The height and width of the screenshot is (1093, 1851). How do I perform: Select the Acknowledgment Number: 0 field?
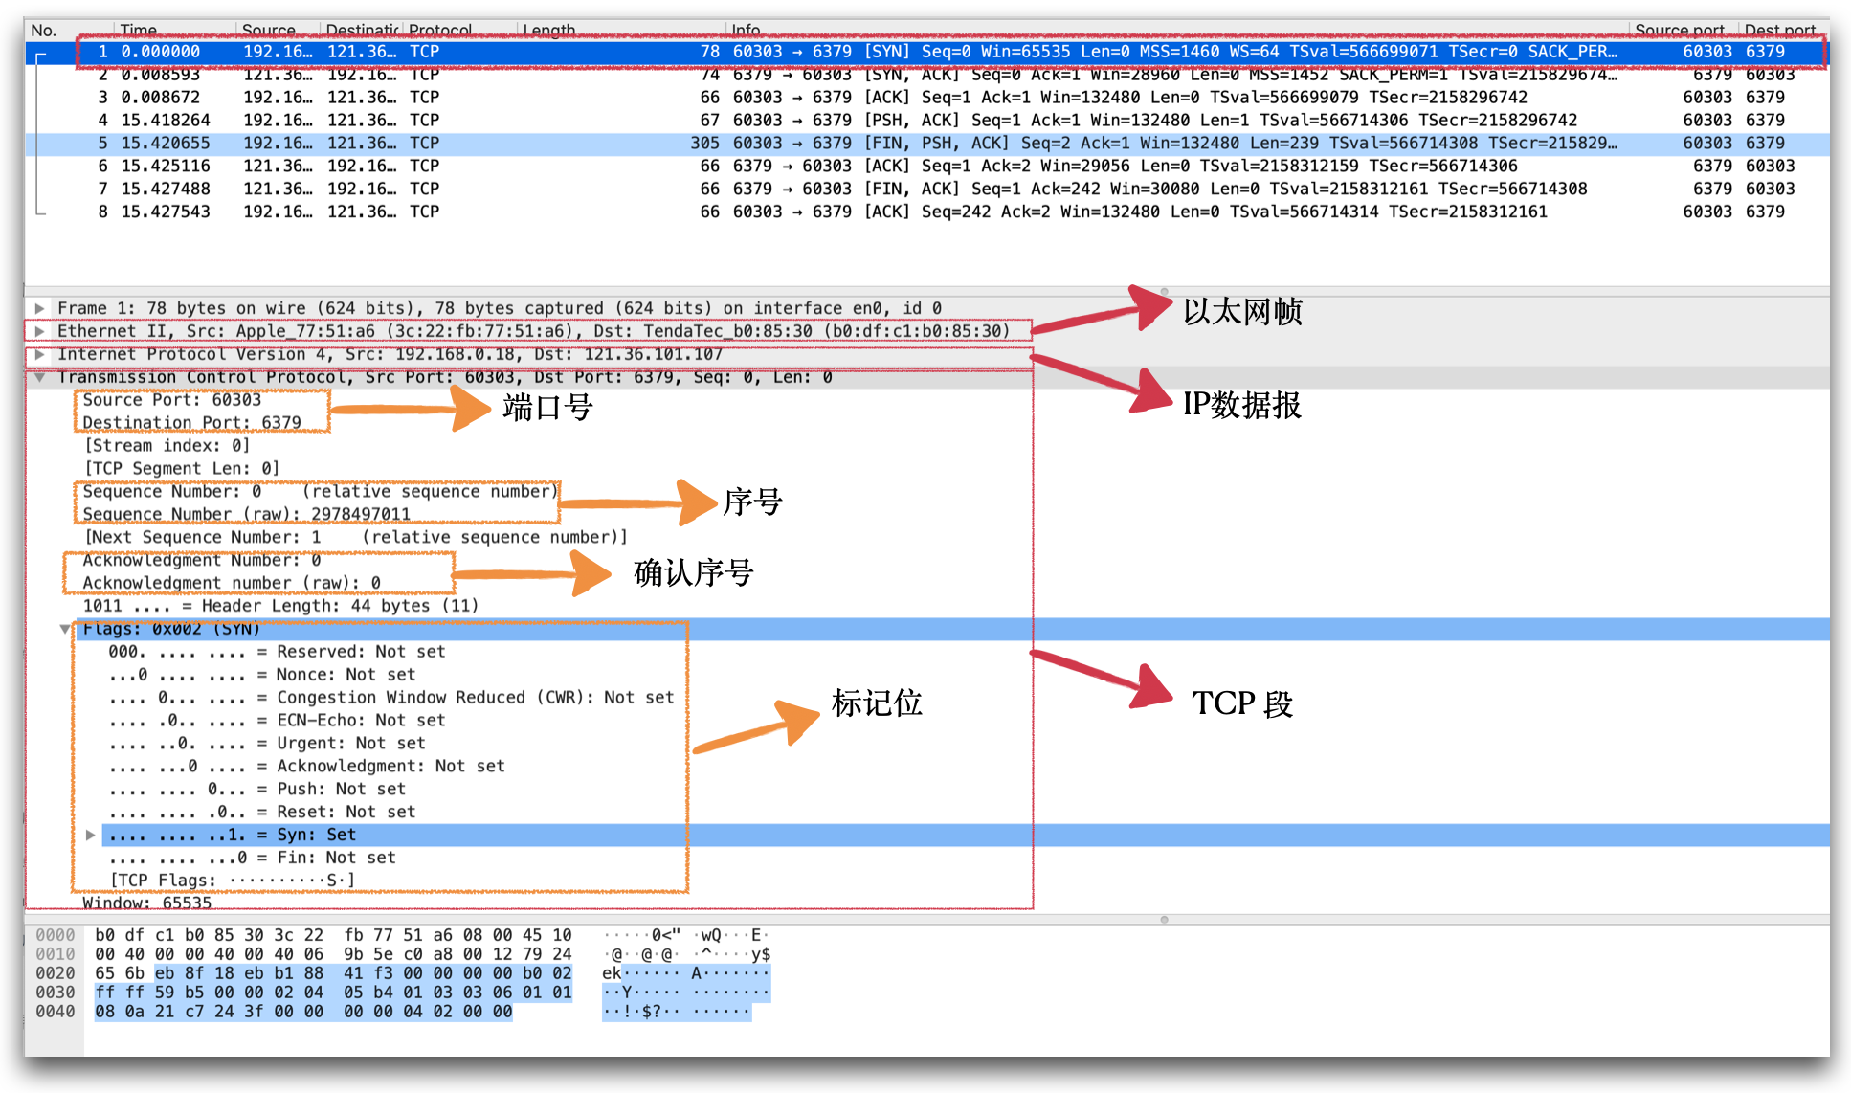[202, 561]
